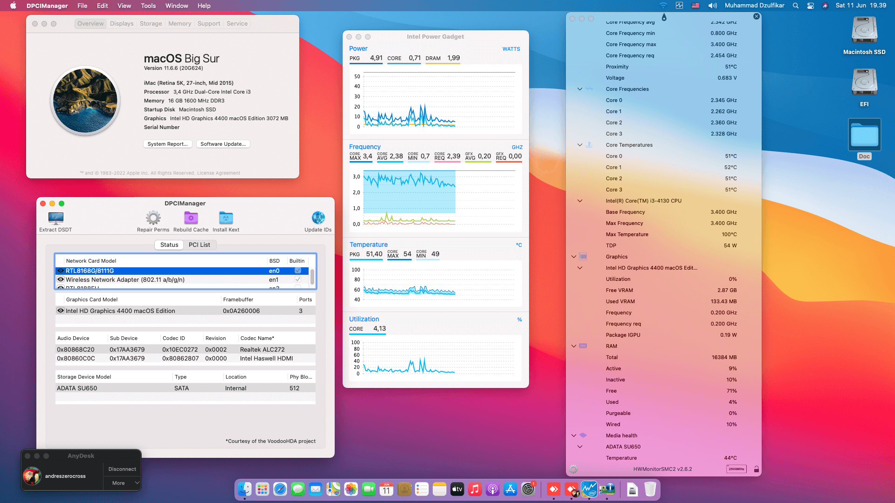Open the Tools menu in menu bar

click(x=148, y=6)
